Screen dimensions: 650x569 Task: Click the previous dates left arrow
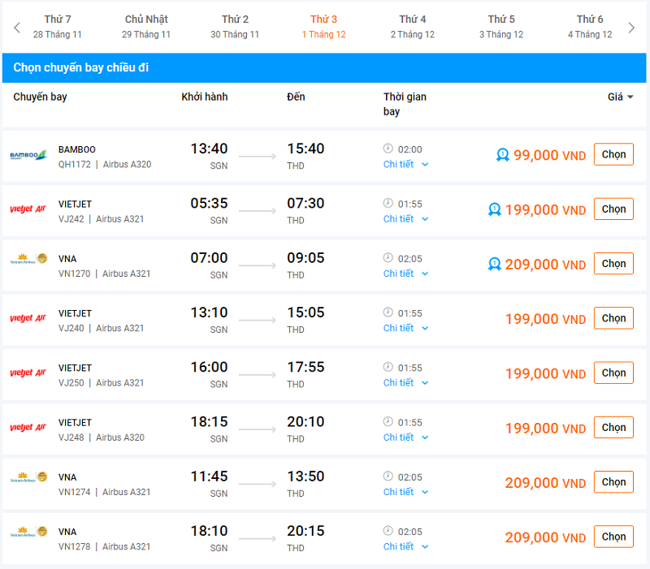click(x=17, y=28)
